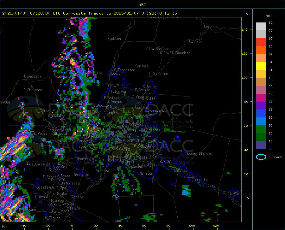Click the C_Chilenos map label
Image resolution: width=285 pixels, height=230 pixels.
click(33, 90)
